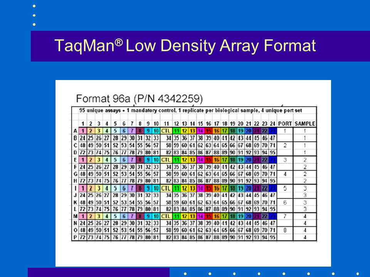Click the yellow CTL cell in row I
Image resolution: width=370 pixels, height=277 pixels.
coord(166,188)
